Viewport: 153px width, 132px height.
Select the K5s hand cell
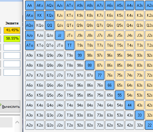click(120, 15)
